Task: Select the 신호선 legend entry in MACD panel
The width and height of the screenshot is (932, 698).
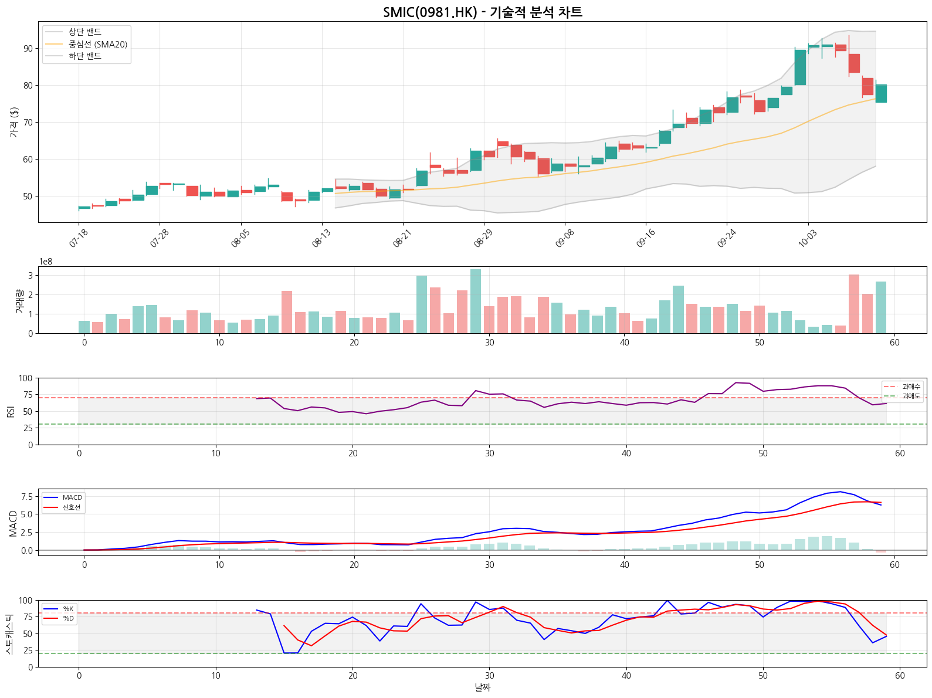Action: [x=72, y=507]
